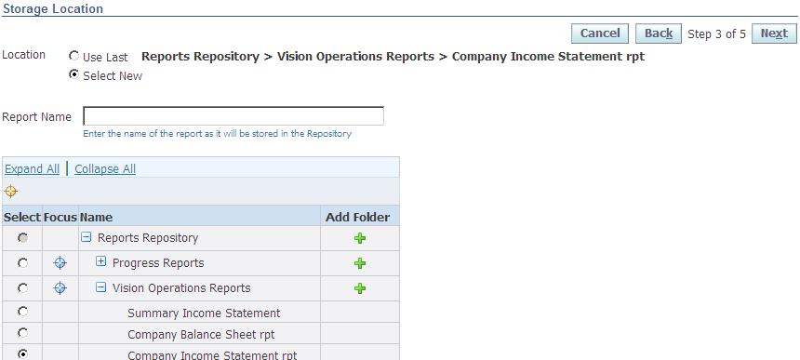Image resolution: width=800 pixels, height=360 pixels.
Task: Focus on the Progress Reports folder
Action: (60, 263)
